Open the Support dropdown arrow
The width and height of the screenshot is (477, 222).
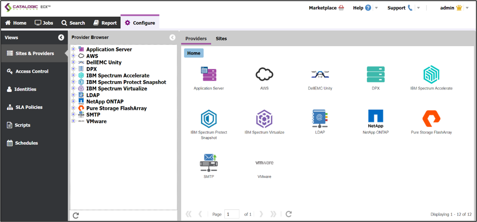coord(418,8)
